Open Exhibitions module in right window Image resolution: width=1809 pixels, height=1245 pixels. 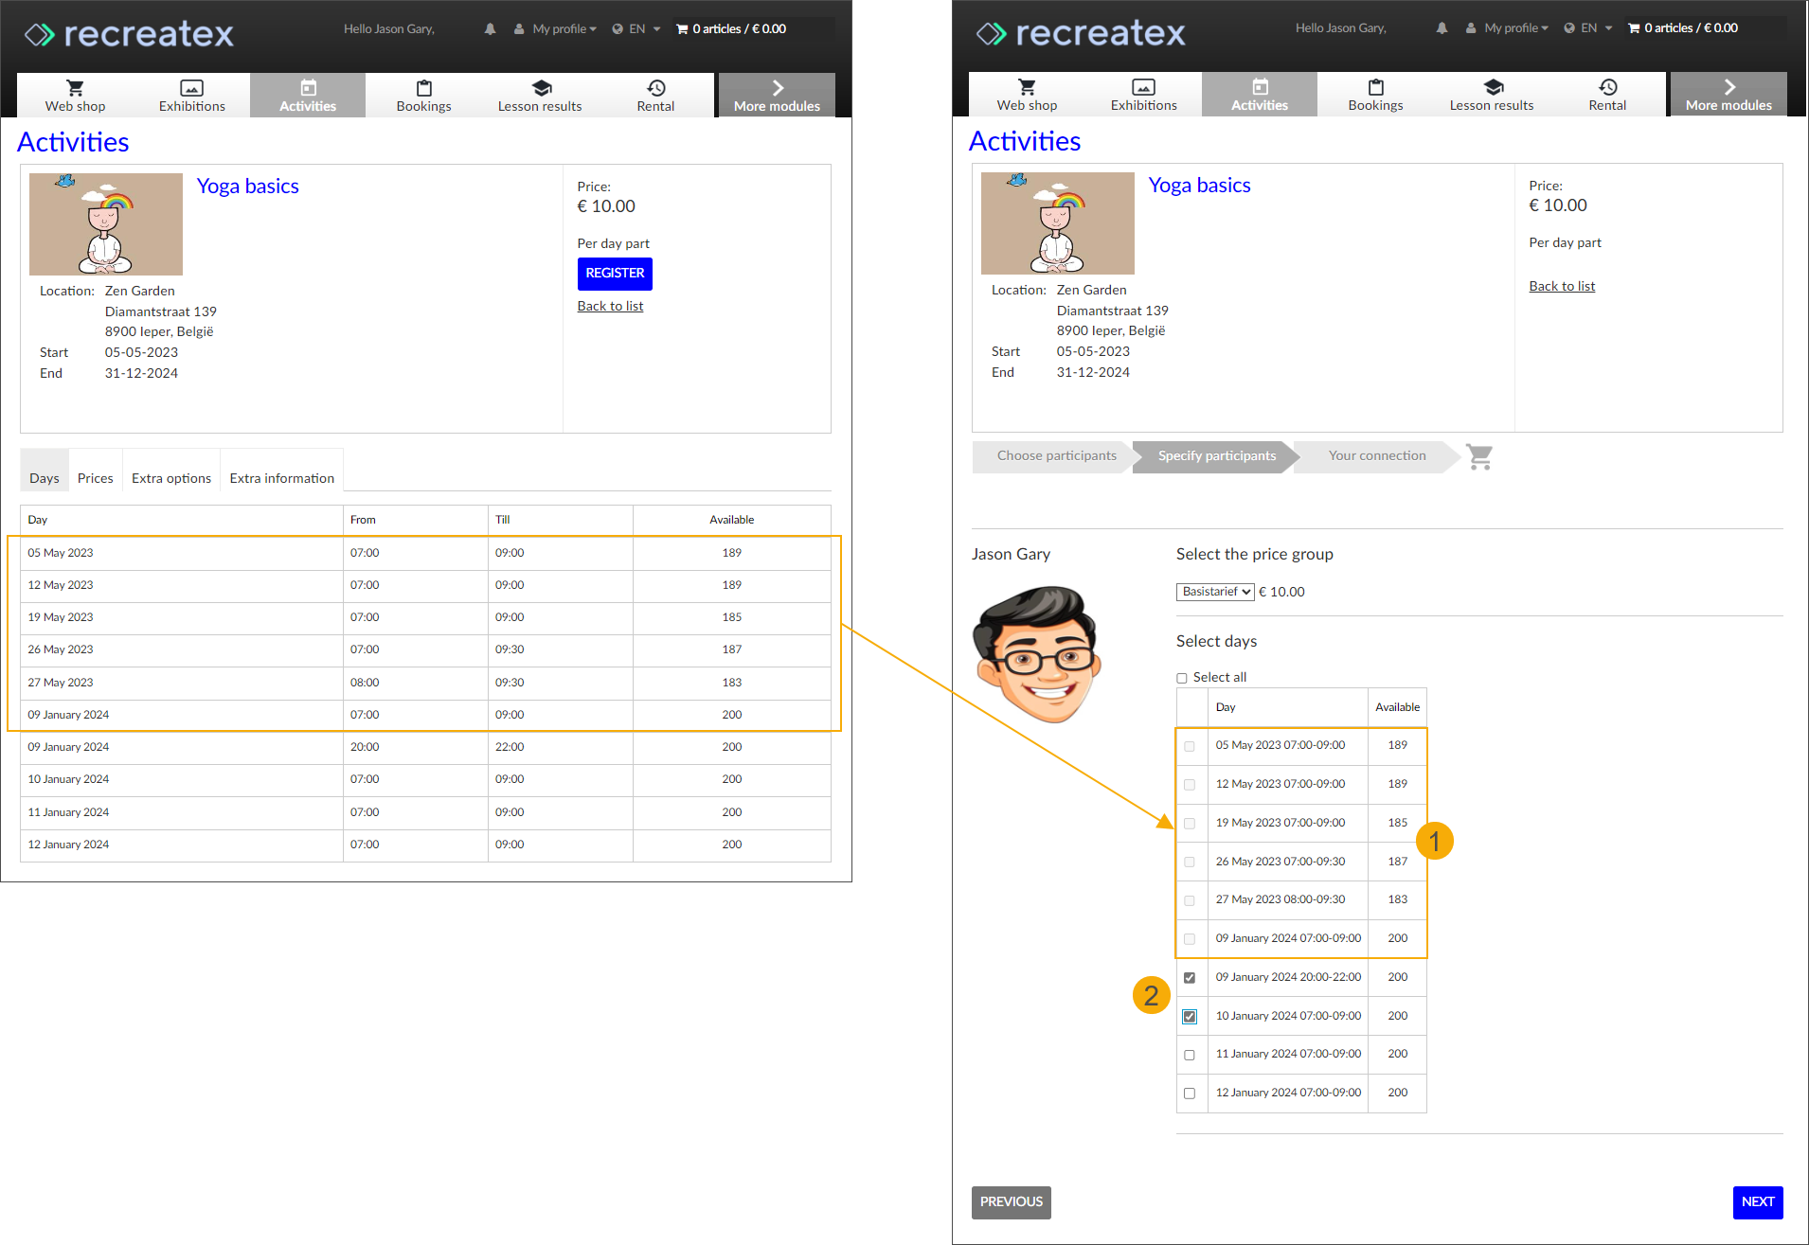[x=1144, y=95]
